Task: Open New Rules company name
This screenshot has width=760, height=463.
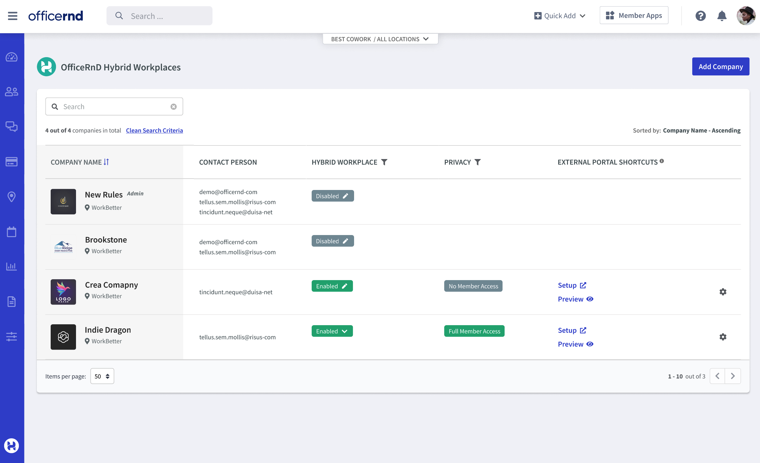Action: [x=104, y=195]
